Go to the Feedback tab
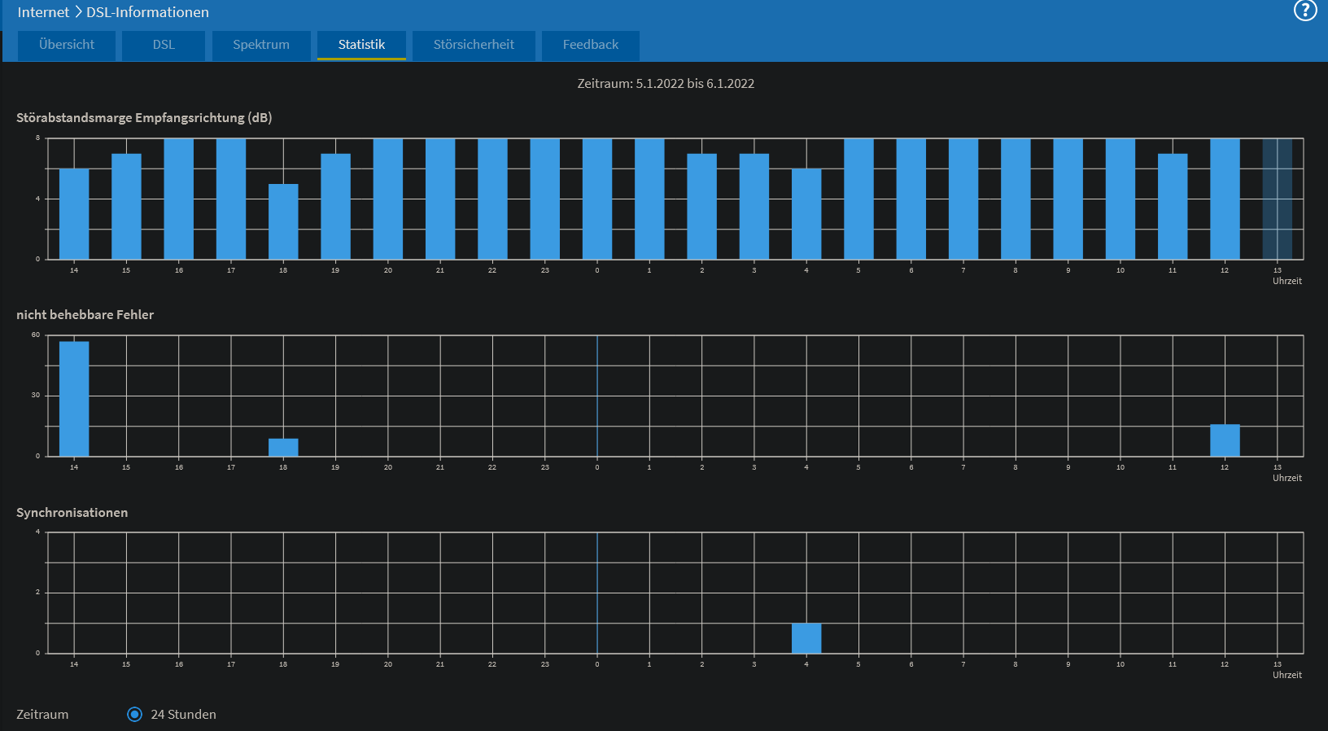 [591, 45]
